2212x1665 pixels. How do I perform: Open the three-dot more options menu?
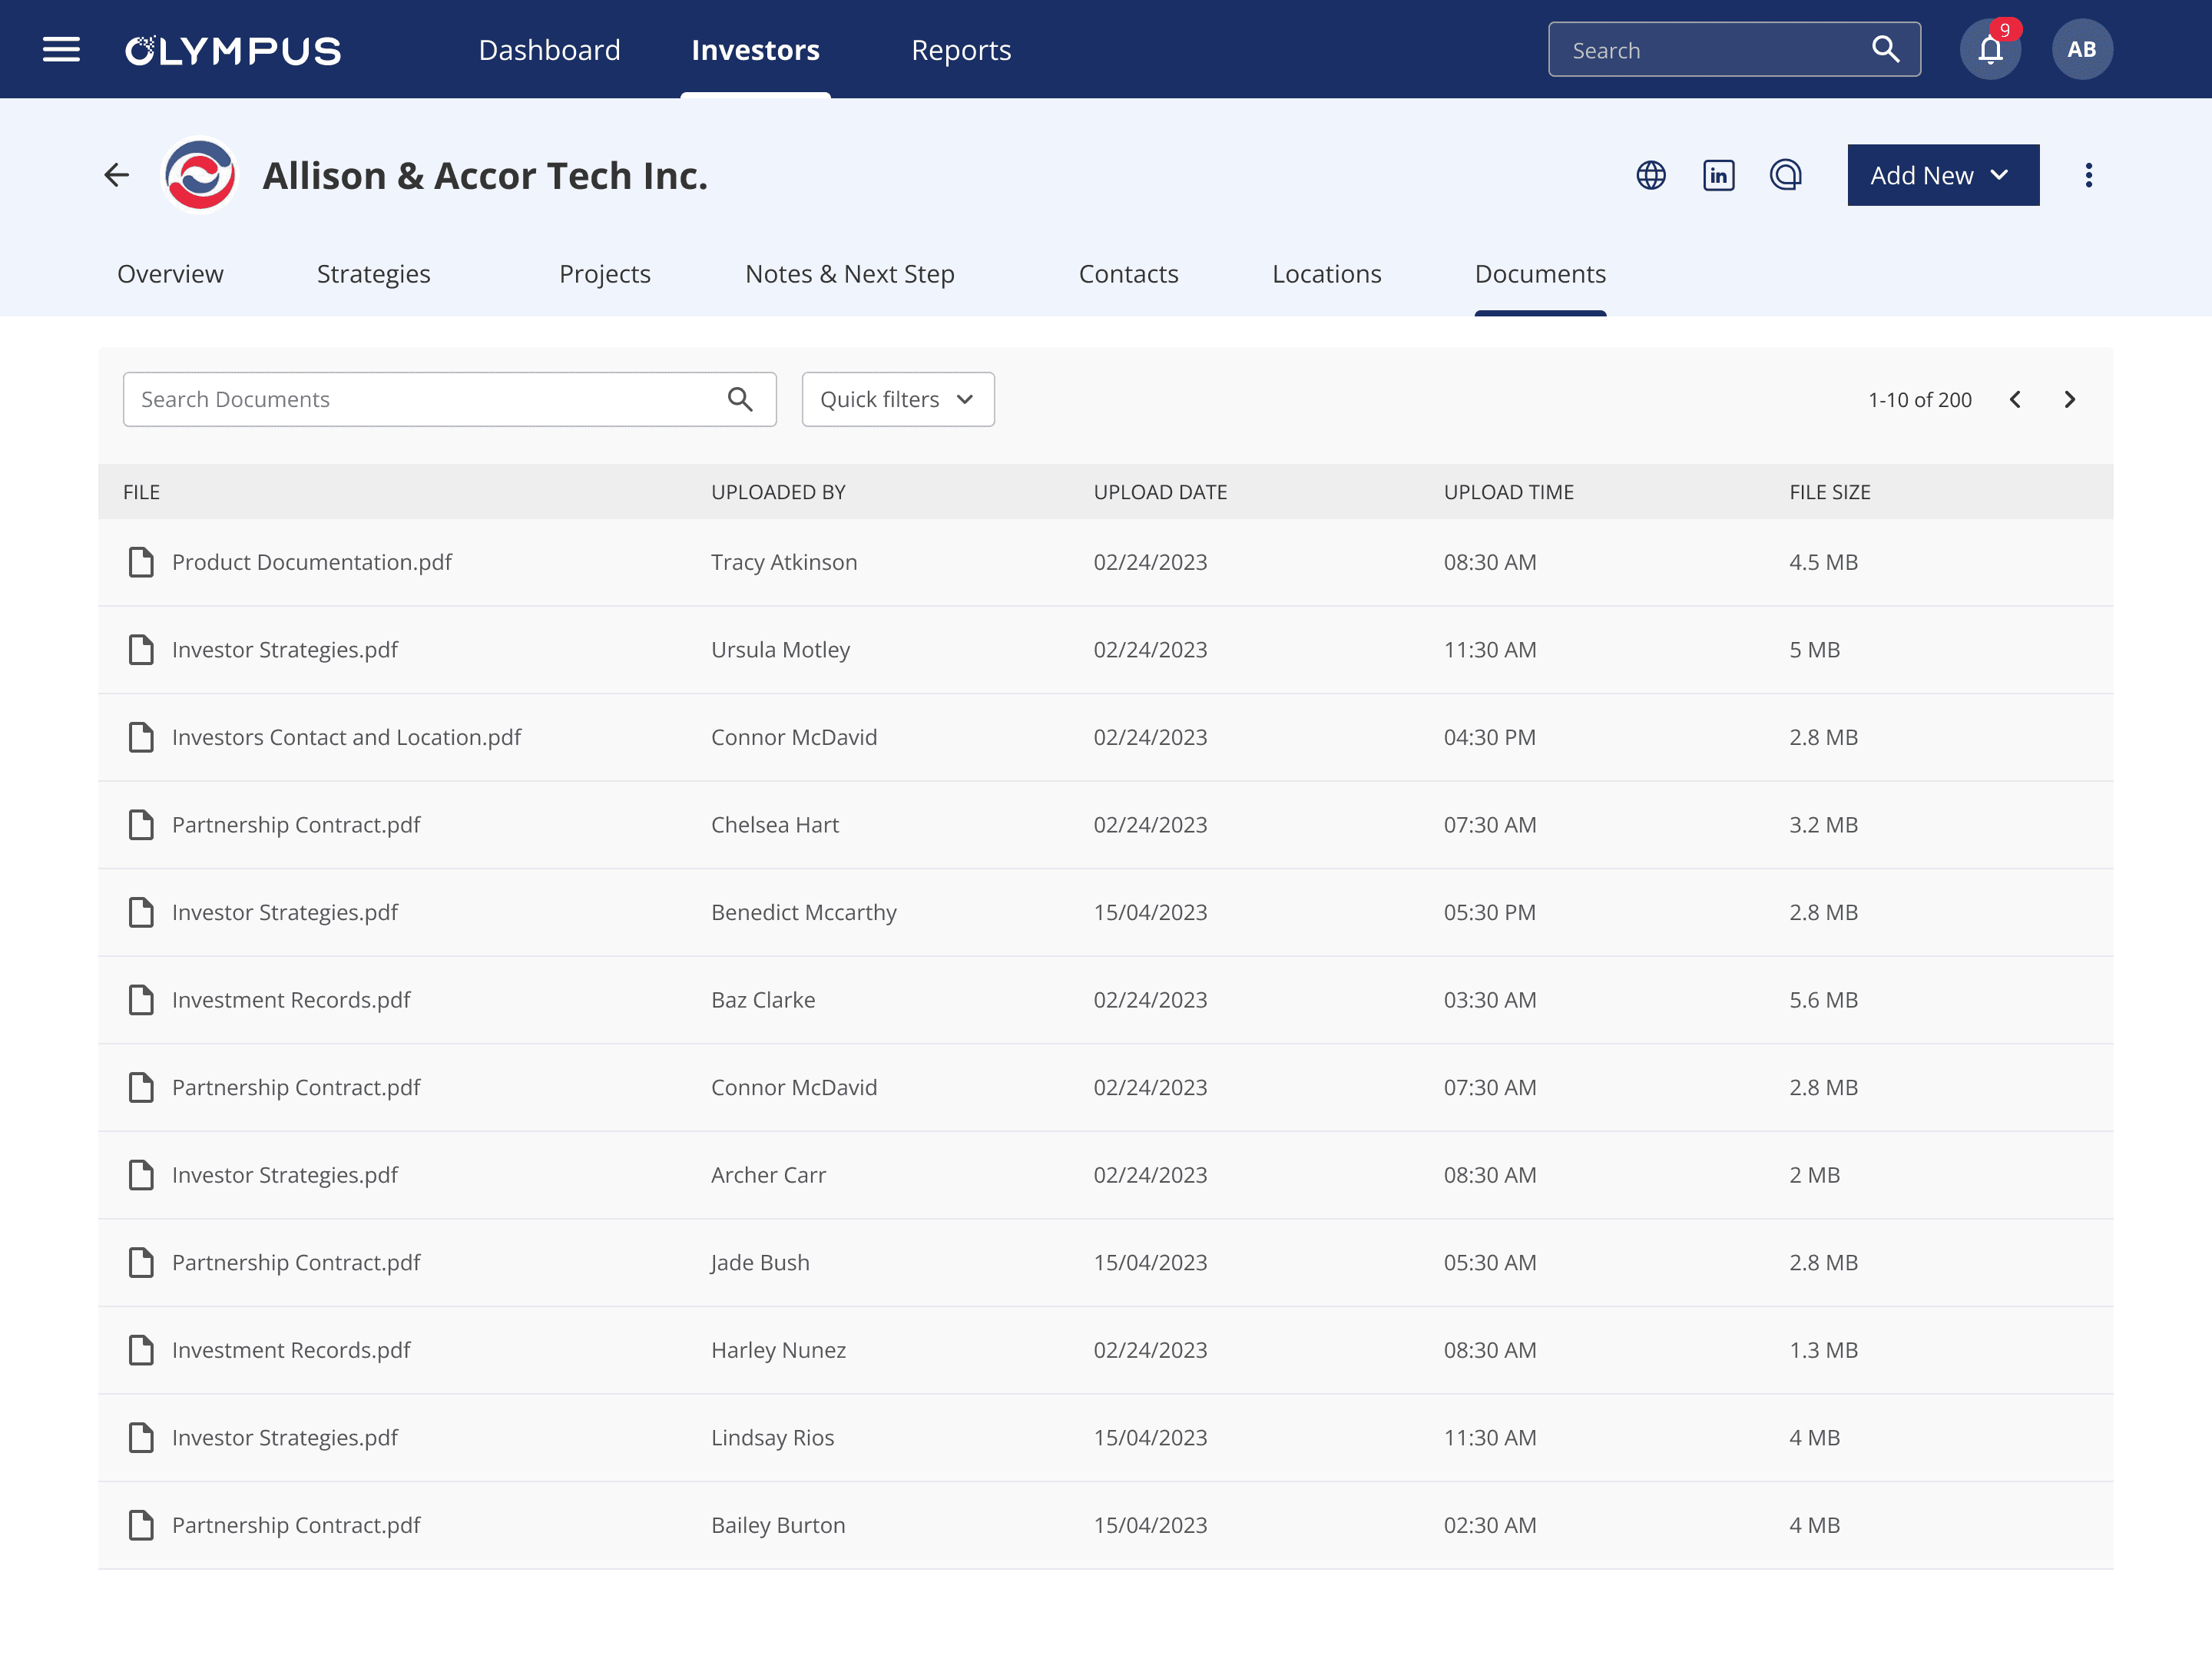[x=2088, y=175]
